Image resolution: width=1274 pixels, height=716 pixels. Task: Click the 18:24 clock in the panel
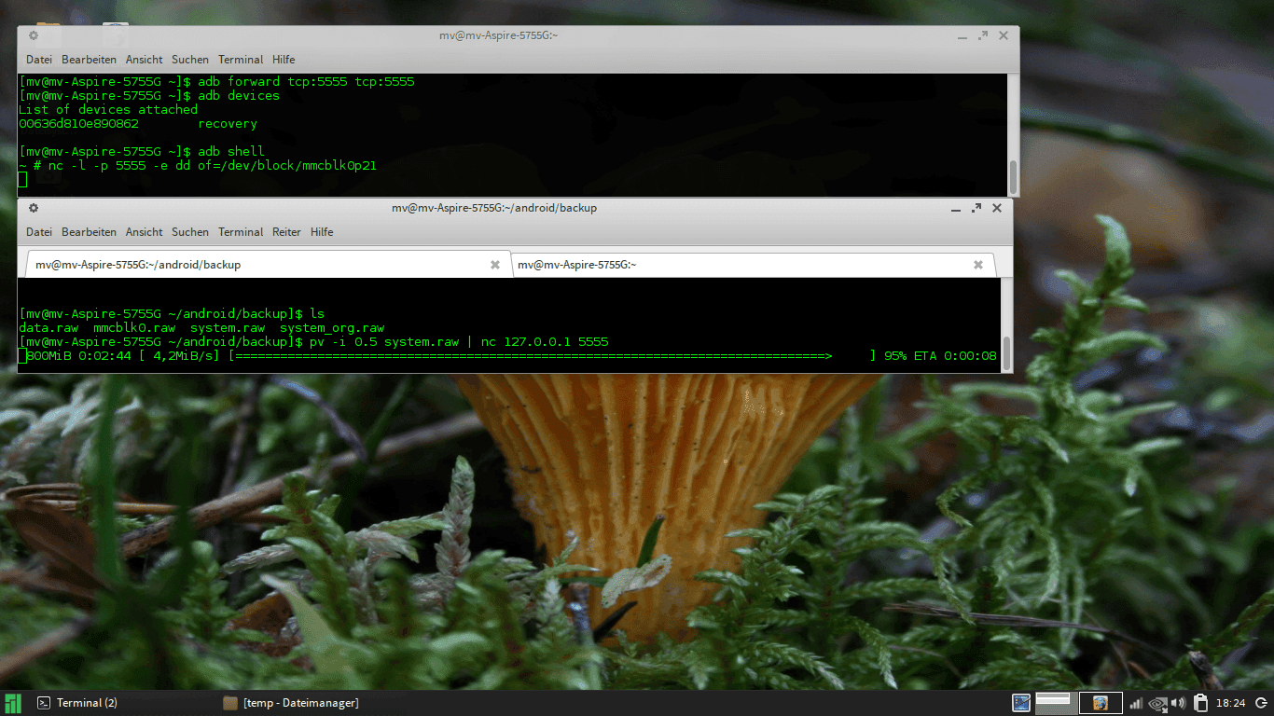point(1230,703)
